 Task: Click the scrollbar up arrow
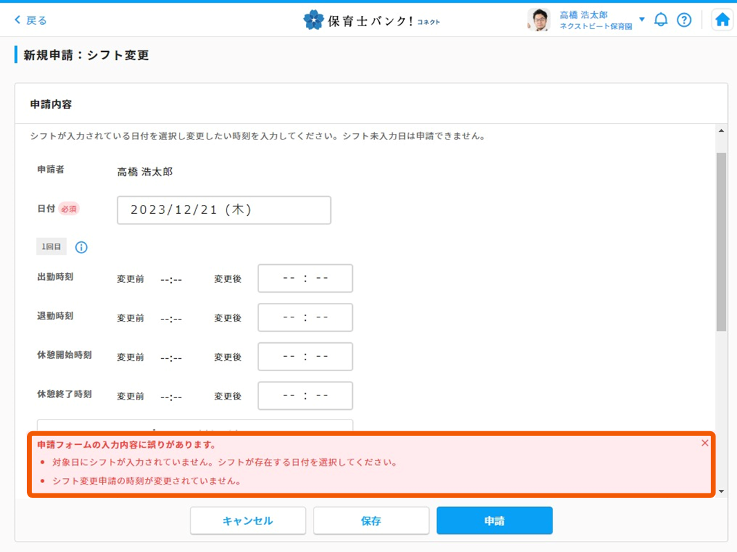(722, 129)
